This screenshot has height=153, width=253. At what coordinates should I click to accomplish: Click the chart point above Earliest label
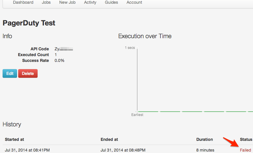137,111
